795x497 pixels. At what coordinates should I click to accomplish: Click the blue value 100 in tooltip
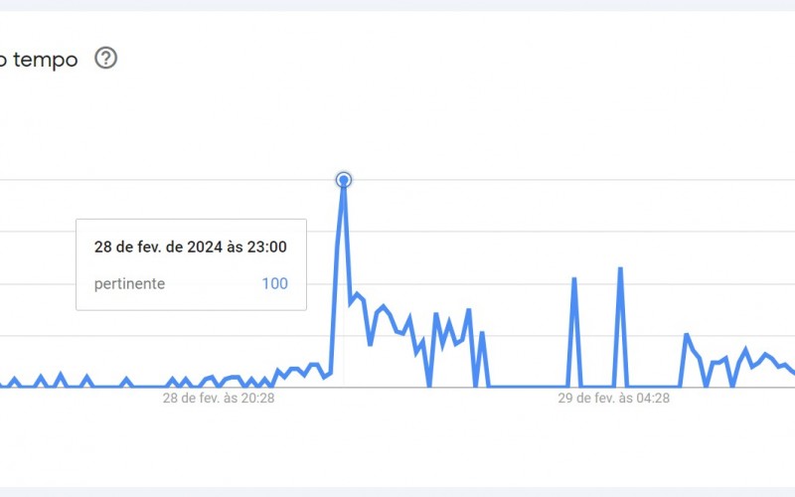[x=274, y=284]
